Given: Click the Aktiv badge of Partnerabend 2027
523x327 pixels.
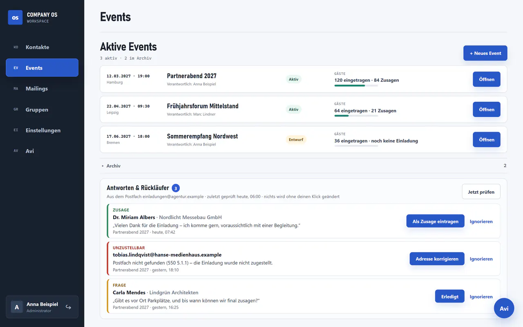Looking at the screenshot, I should (293, 79).
